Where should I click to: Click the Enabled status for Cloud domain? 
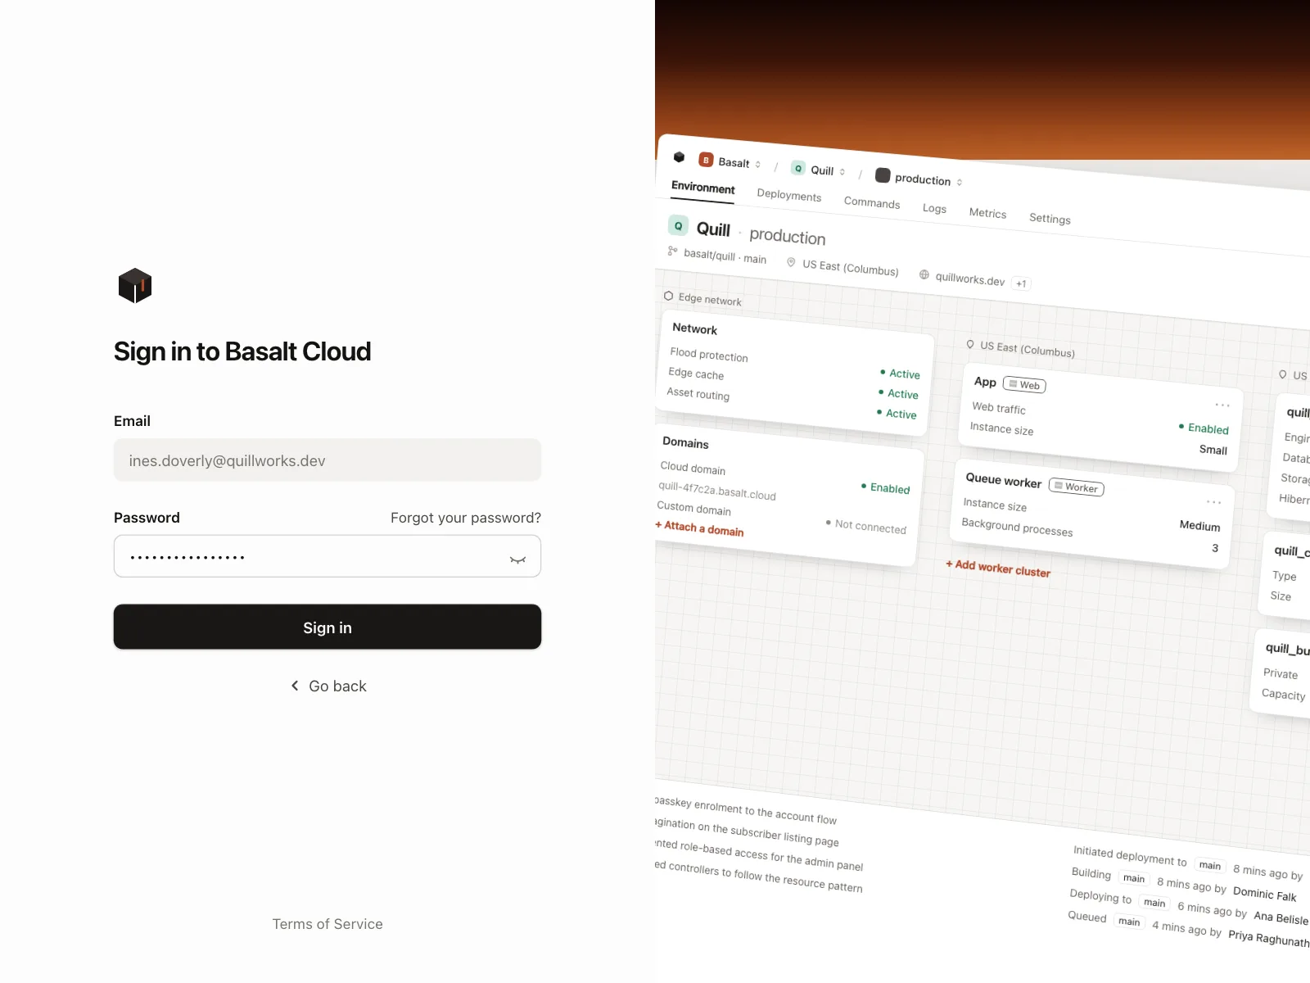coord(885,488)
